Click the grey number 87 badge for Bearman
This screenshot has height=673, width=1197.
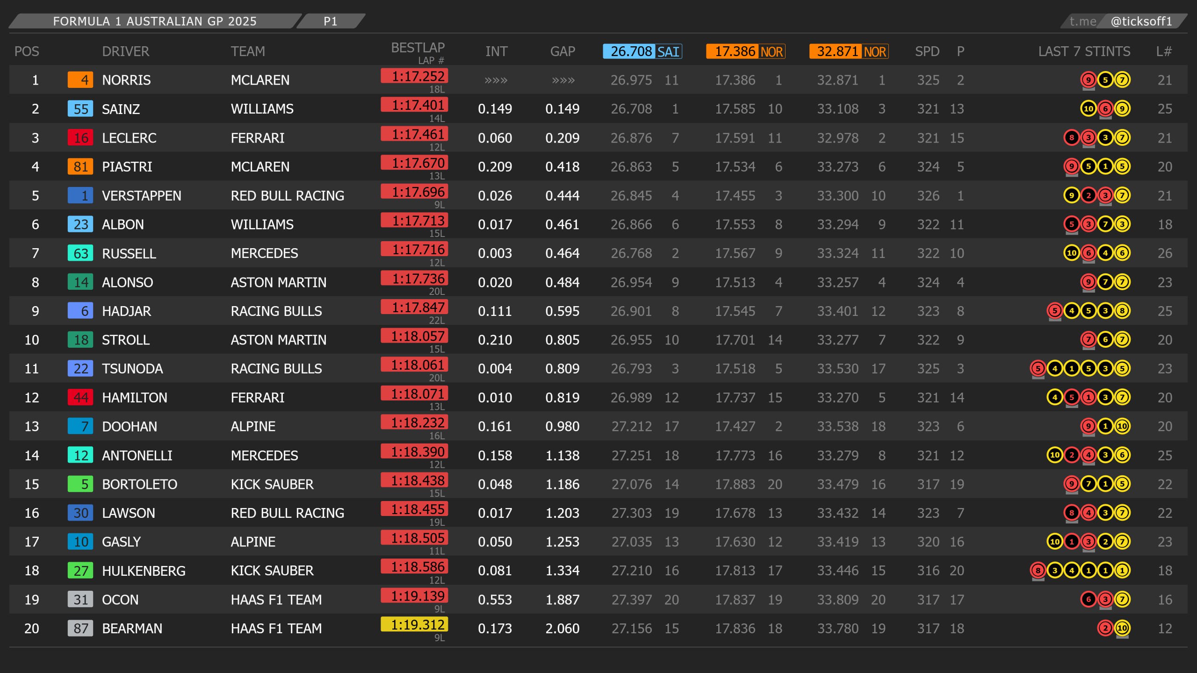[x=80, y=629]
